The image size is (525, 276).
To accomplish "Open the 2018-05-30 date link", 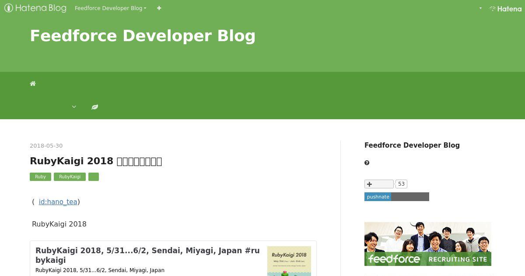I will coord(46,145).
